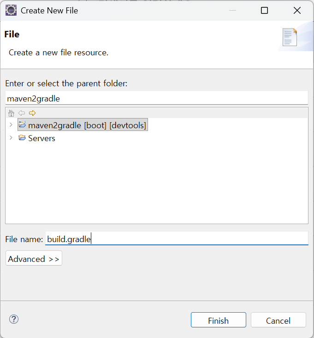Click the Home icon above the folder tree
Viewport: 314px width, 338px height.
[x=11, y=113]
